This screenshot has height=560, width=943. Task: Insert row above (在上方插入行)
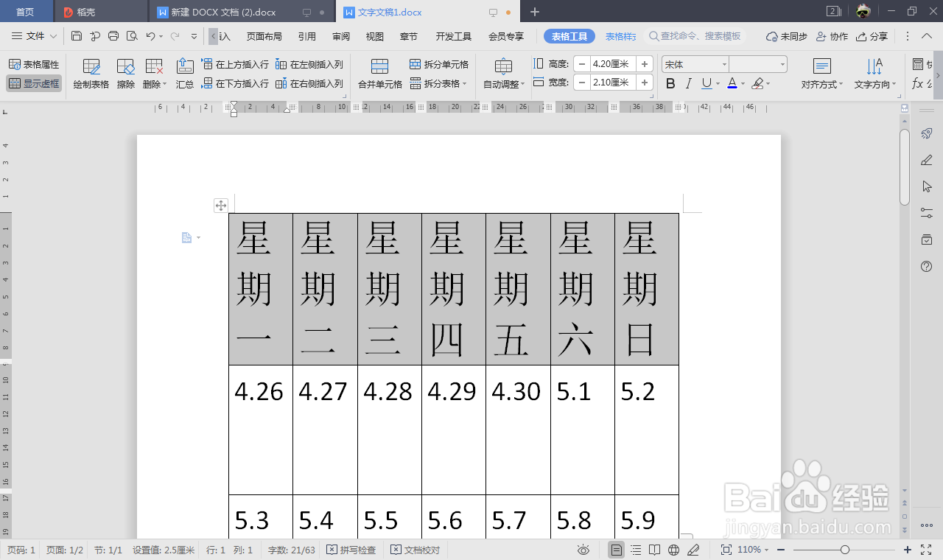(x=235, y=65)
